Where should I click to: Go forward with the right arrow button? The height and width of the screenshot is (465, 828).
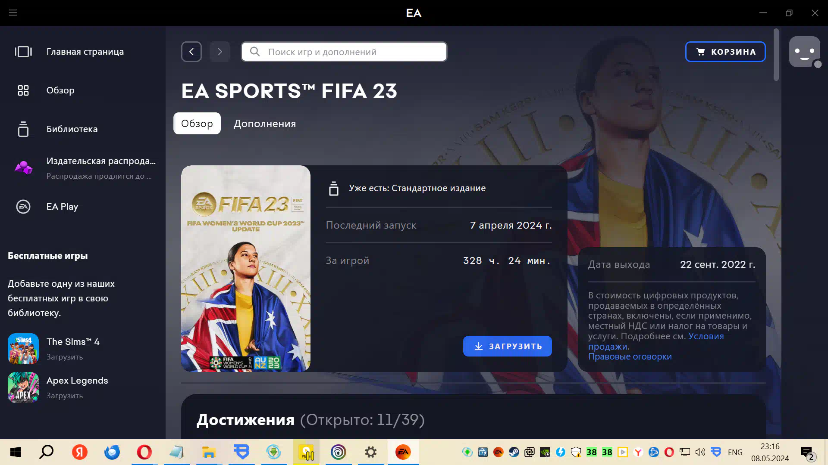220,52
